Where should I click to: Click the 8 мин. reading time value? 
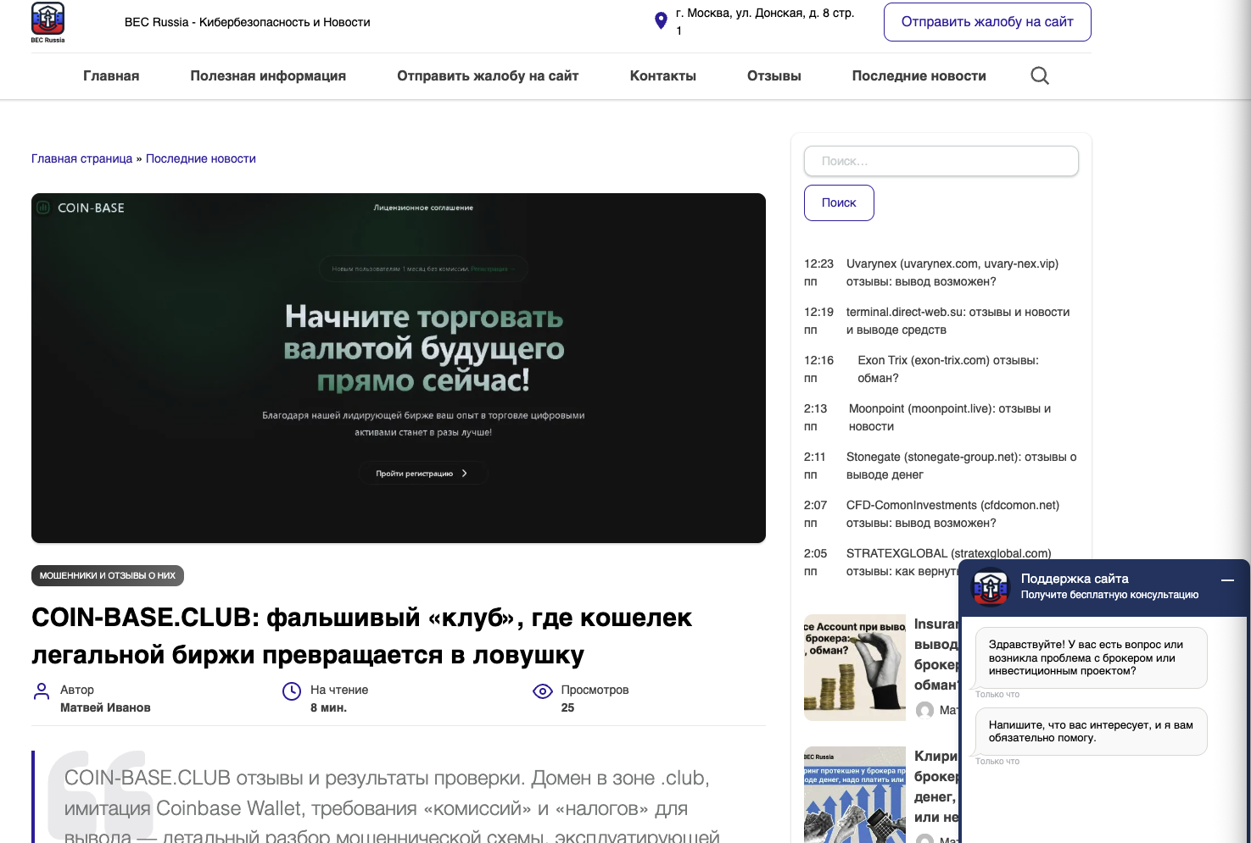pyautogui.click(x=328, y=707)
